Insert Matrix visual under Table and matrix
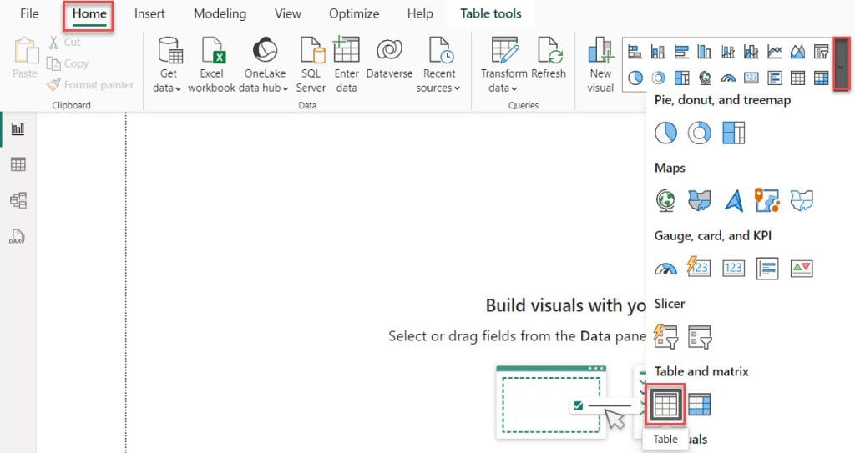The image size is (855, 453). pyautogui.click(x=700, y=405)
